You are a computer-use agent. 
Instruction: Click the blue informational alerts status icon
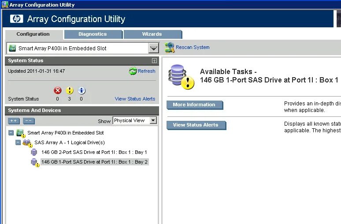point(82,90)
